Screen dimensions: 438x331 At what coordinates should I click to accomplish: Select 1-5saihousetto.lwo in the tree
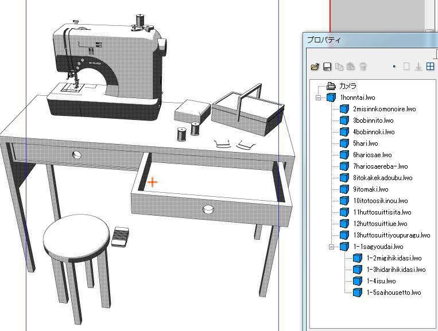click(394, 292)
